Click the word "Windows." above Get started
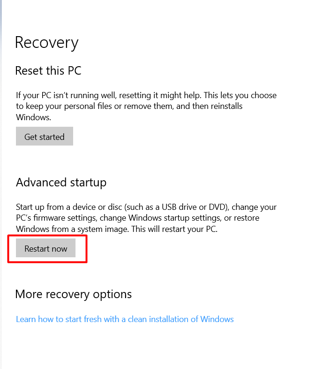Screen dimensions: 331x369 point(33,117)
